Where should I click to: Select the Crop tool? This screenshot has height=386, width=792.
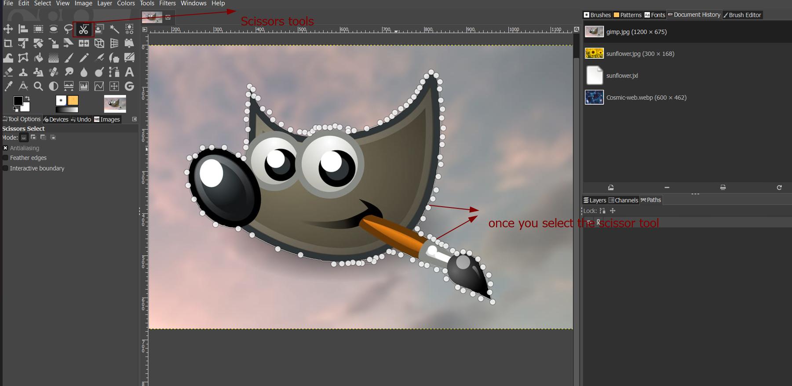[8, 43]
